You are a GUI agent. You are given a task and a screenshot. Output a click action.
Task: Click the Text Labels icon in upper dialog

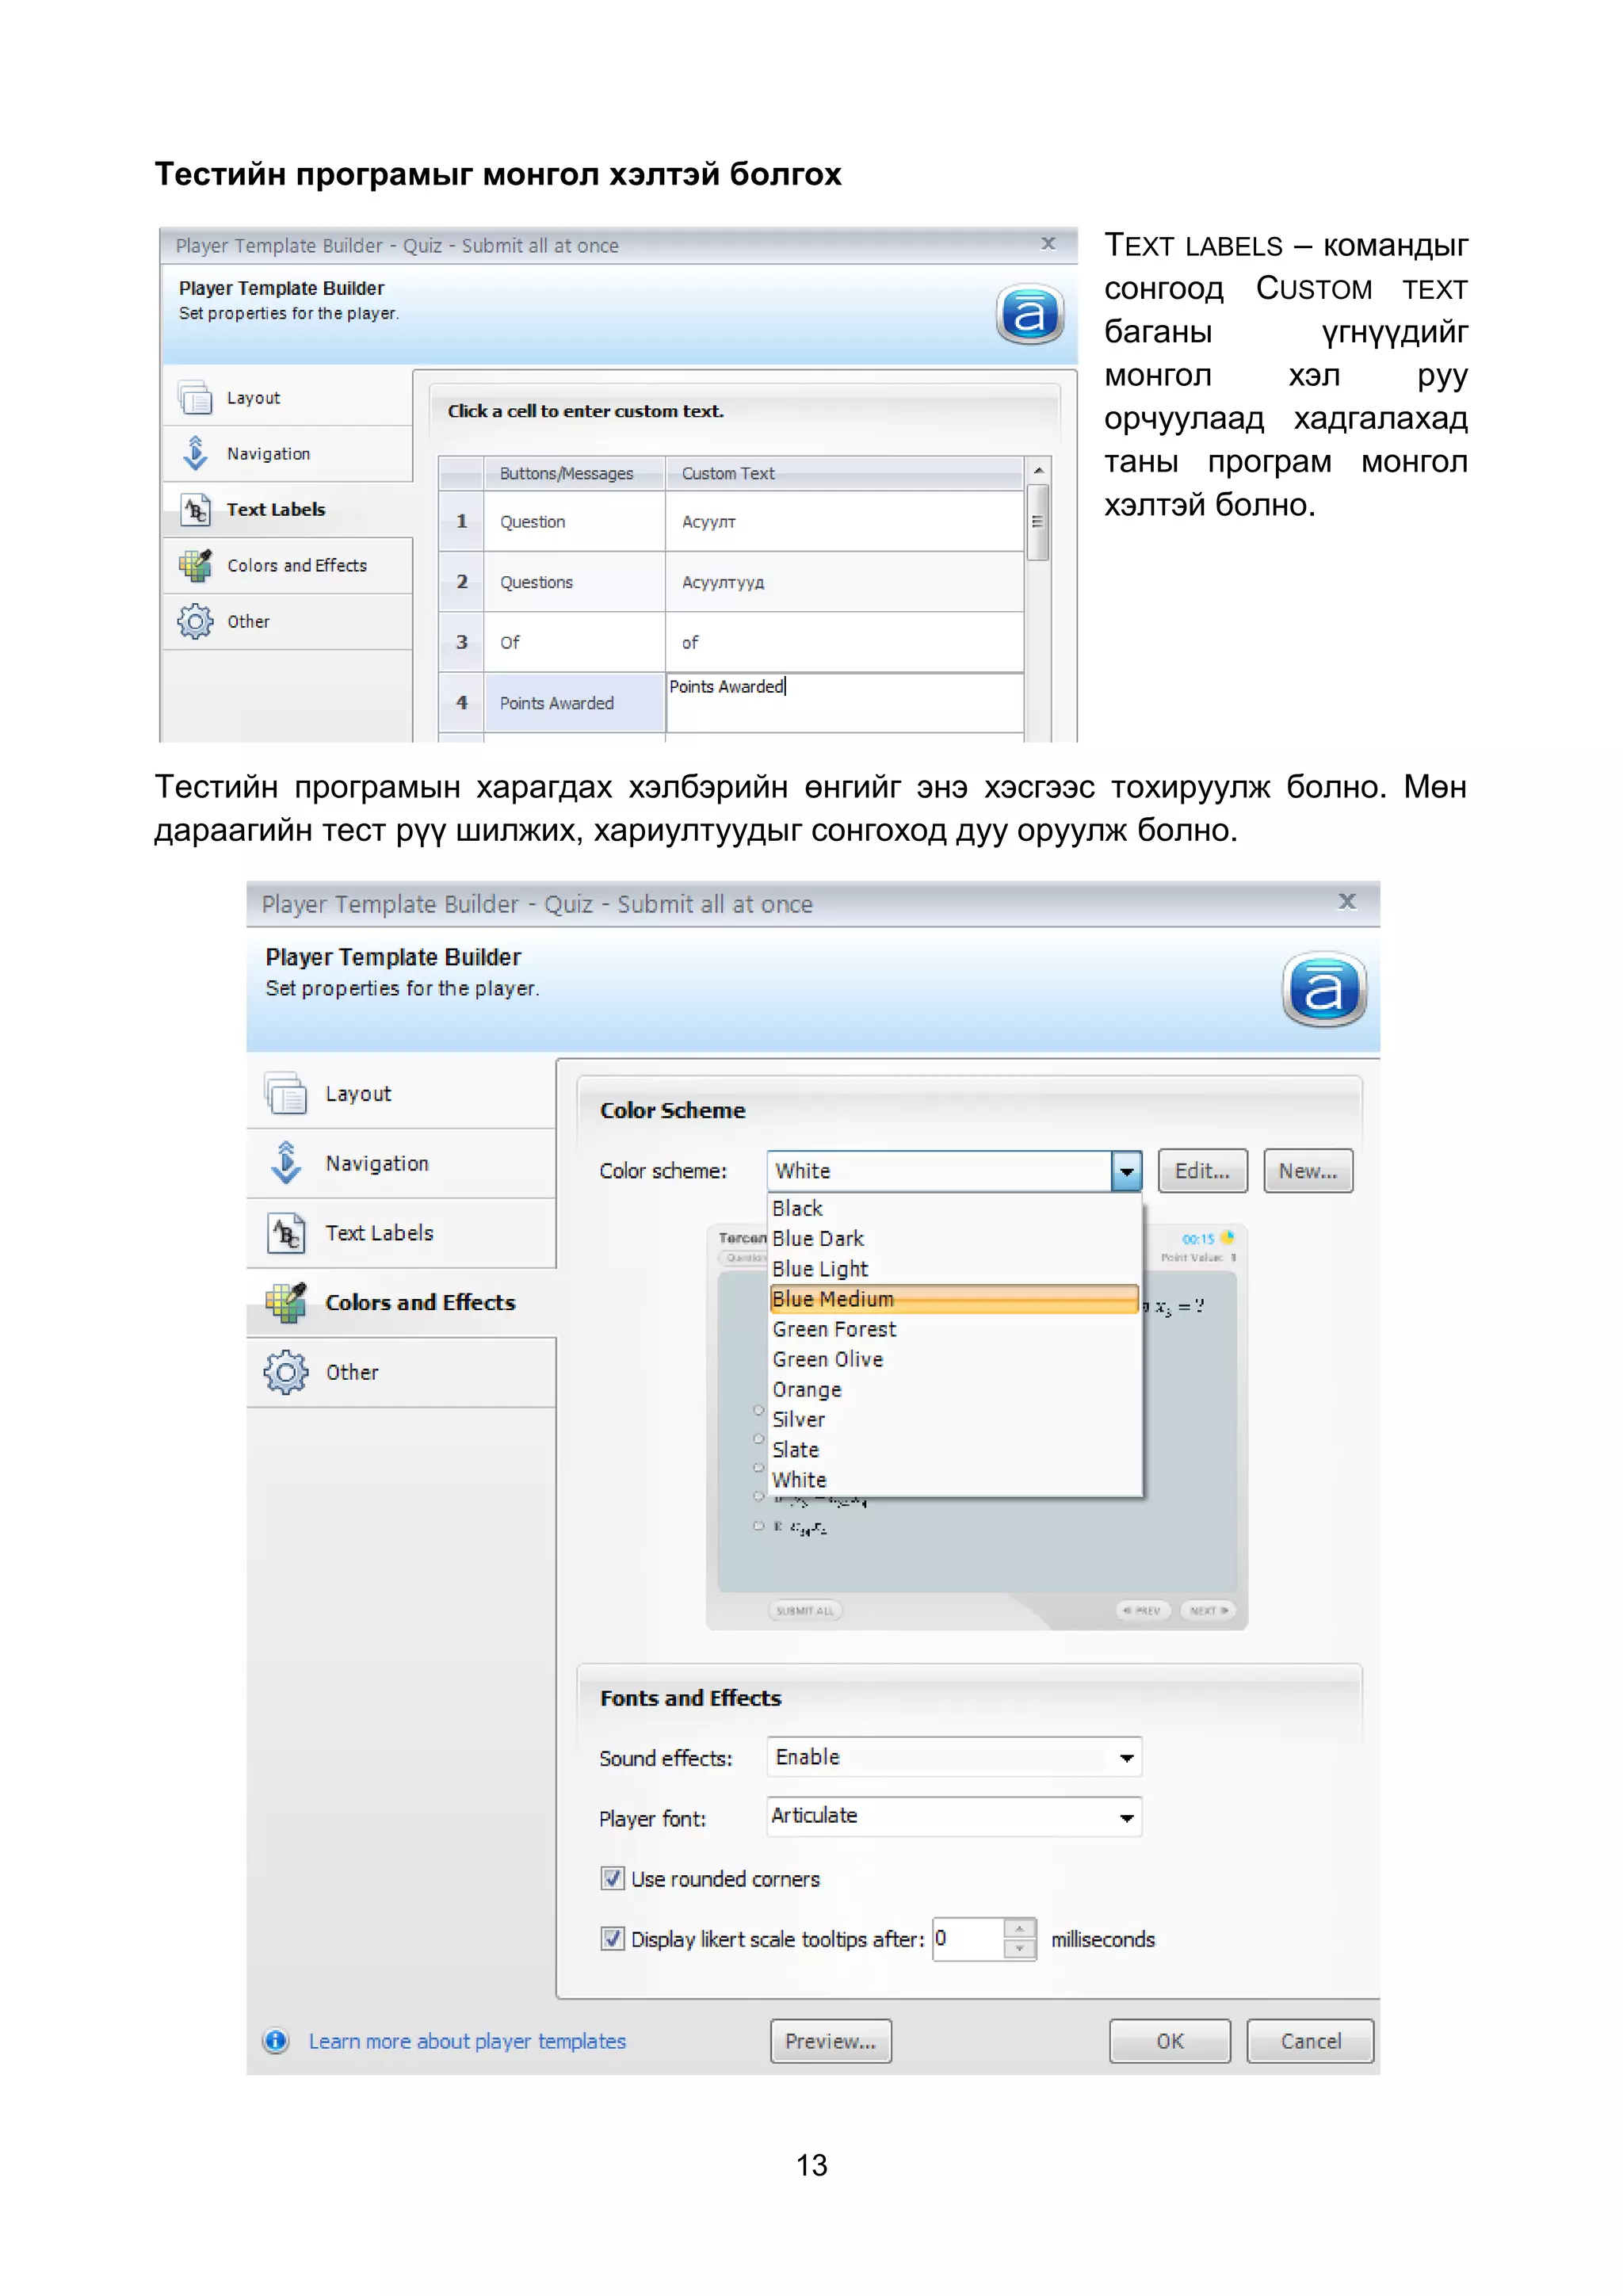tap(195, 510)
